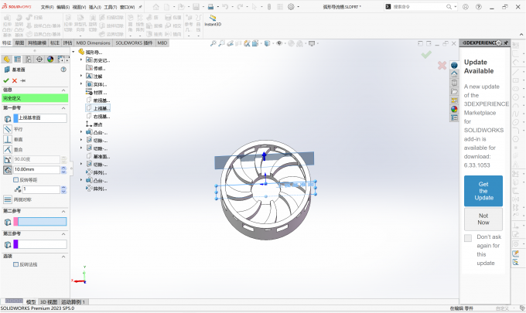Open the FeatureManager design tree tab icon
Image resolution: width=526 pixels, height=313 pixels.
point(6,60)
